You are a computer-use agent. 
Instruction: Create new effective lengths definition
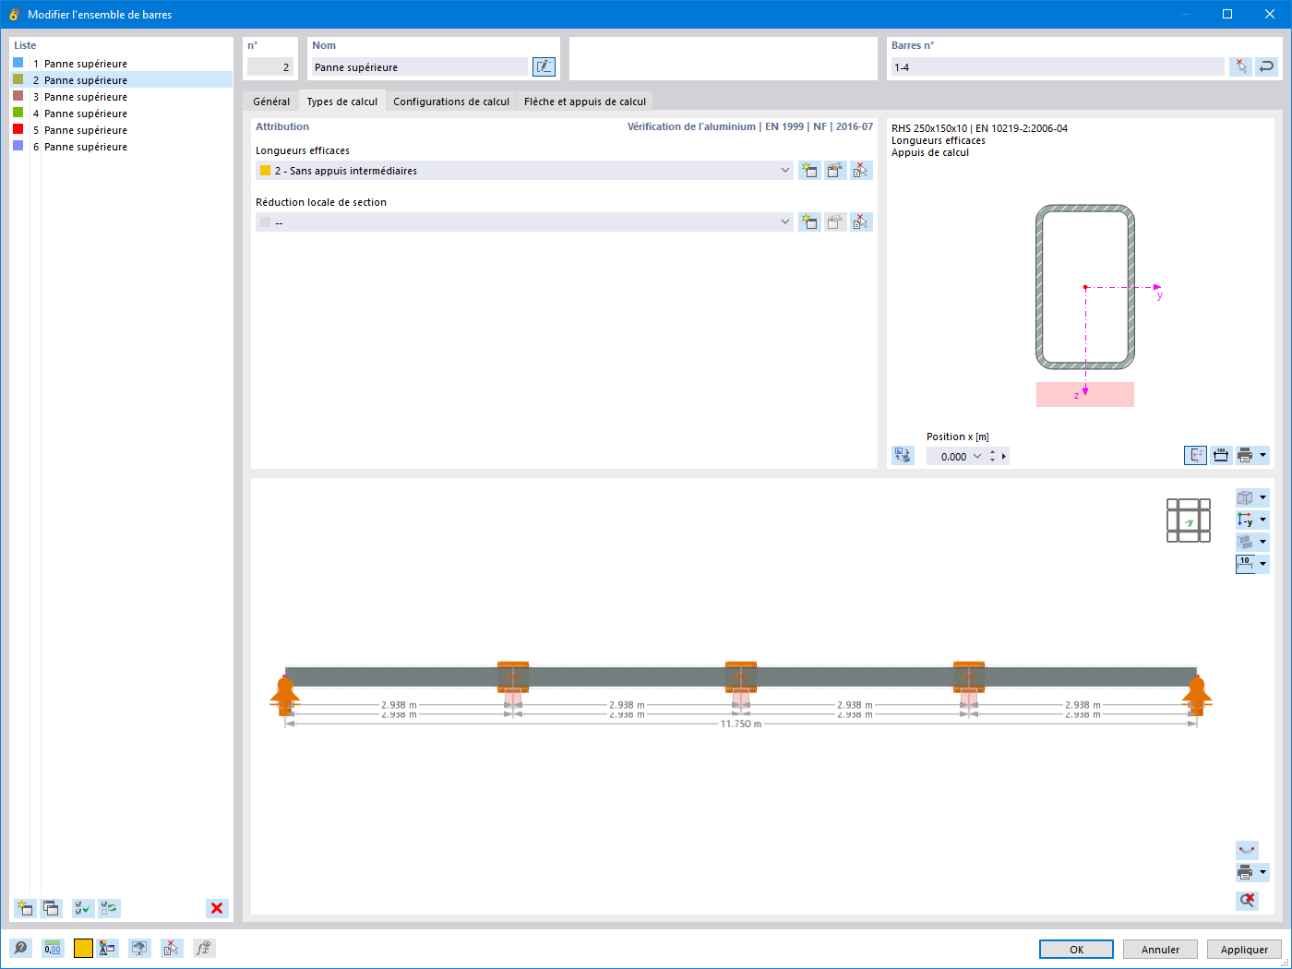click(x=808, y=170)
